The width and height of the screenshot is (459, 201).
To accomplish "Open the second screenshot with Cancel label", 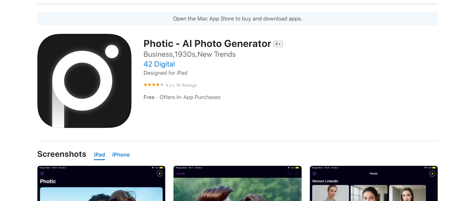I will (238, 183).
